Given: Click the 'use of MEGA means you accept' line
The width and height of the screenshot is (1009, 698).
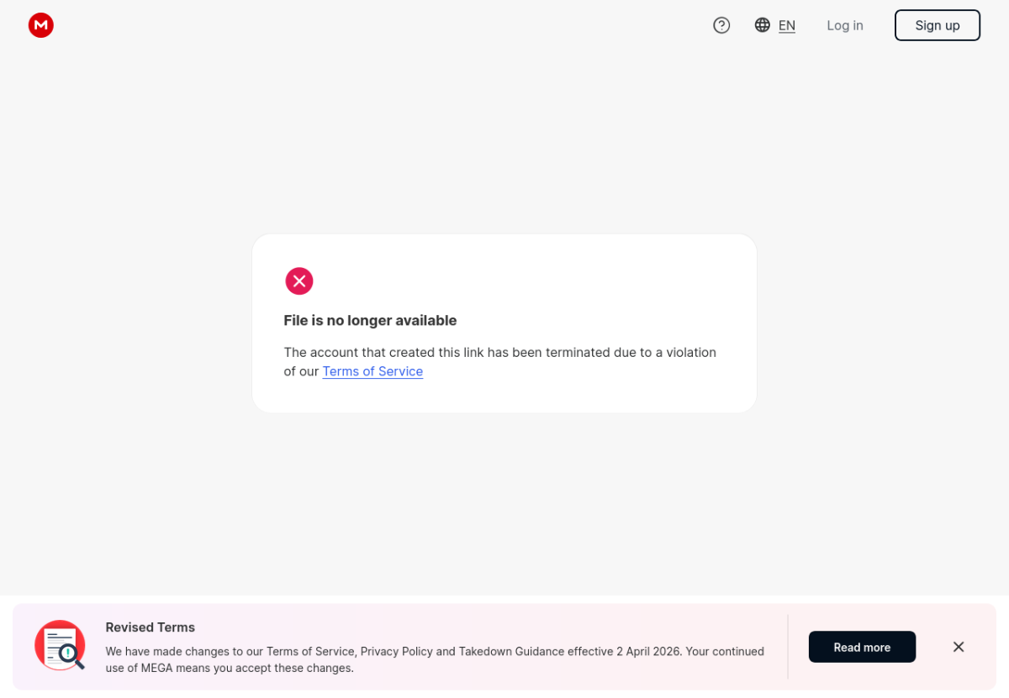Looking at the screenshot, I should (230, 669).
